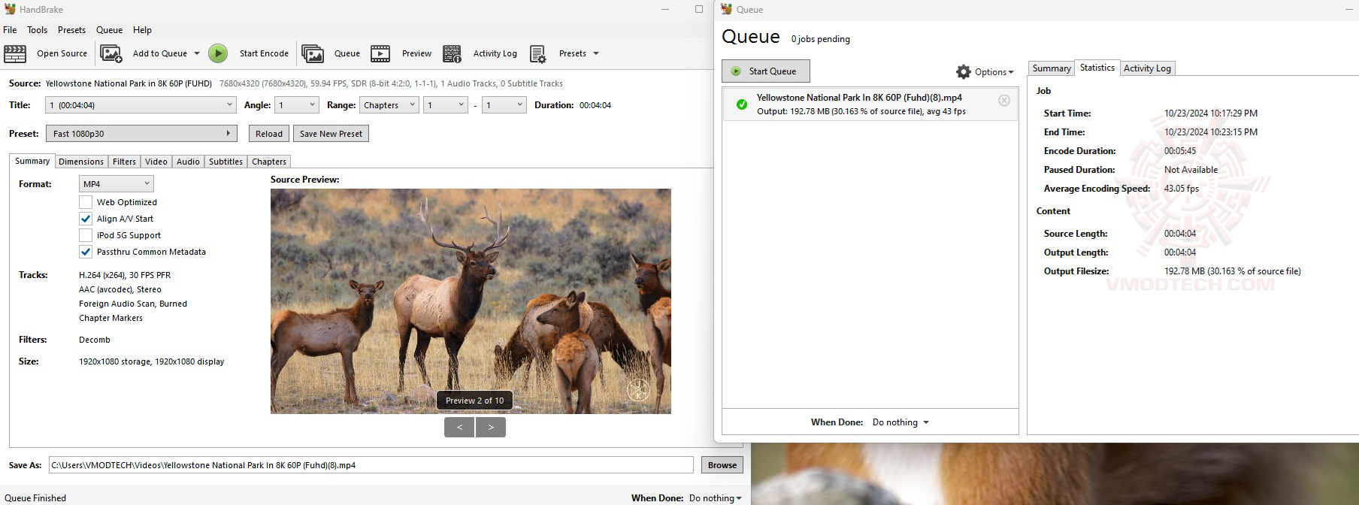Switch to the Dimensions tab
Image resolution: width=1359 pixels, height=505 pixels.
[x=81, y=162]
